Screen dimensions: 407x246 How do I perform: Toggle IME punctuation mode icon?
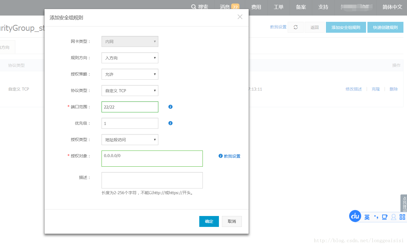point(376,217)
